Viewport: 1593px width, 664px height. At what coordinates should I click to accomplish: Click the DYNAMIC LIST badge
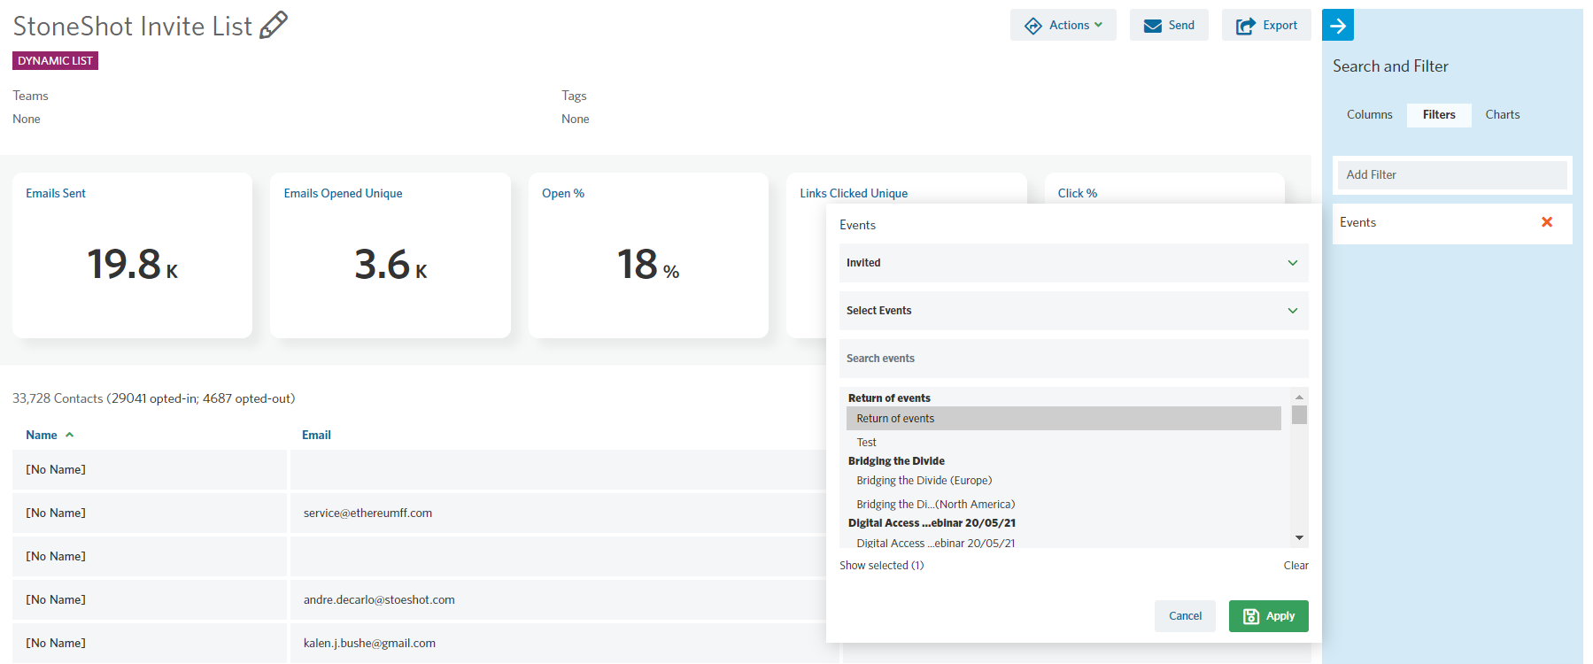click(55, 61)
